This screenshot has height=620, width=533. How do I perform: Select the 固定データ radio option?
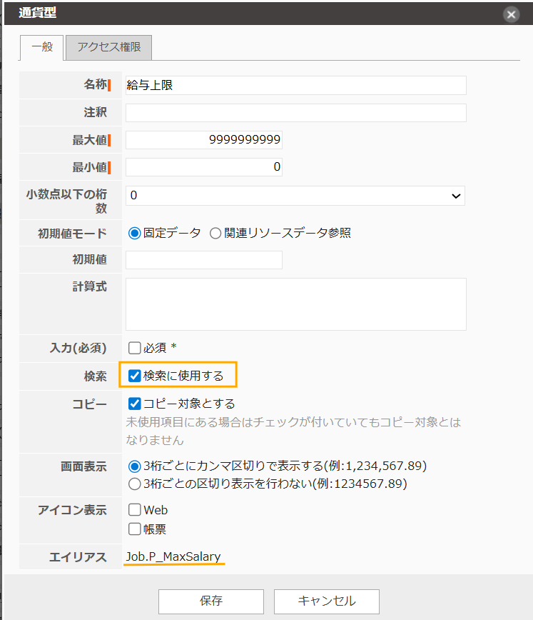point(134,233)
